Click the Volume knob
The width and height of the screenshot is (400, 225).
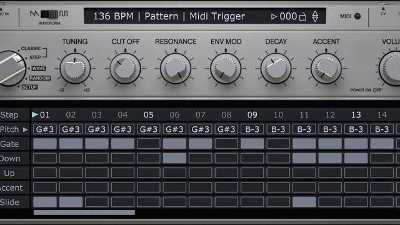tap(390, 68)
